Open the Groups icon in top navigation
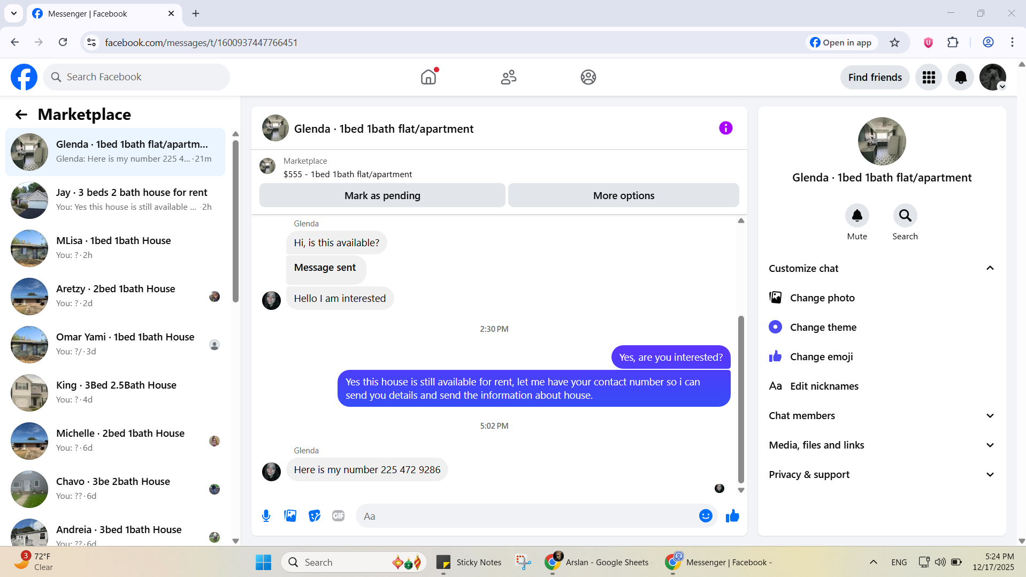This screenshot has height=577, width=1026. tap(588, 77)
